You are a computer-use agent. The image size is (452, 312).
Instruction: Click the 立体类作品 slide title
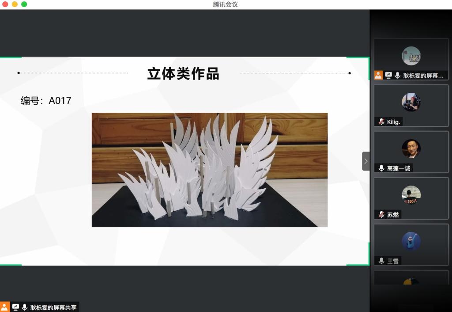pyautogui.click(x=183, y=73)
